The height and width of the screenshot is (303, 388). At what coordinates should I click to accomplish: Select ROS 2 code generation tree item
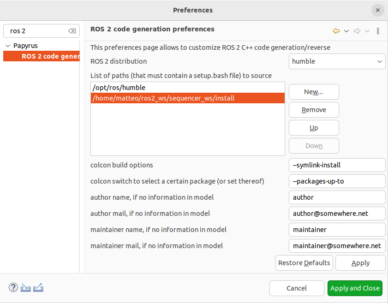pos(50,56)
